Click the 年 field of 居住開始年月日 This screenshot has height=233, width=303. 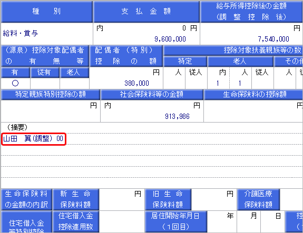coord(222,221)
